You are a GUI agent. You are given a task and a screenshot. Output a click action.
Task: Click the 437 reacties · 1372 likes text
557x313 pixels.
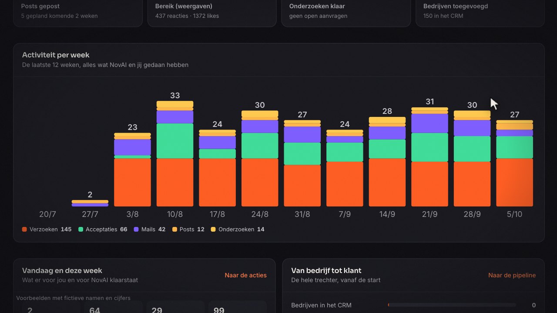coord(187,16)
